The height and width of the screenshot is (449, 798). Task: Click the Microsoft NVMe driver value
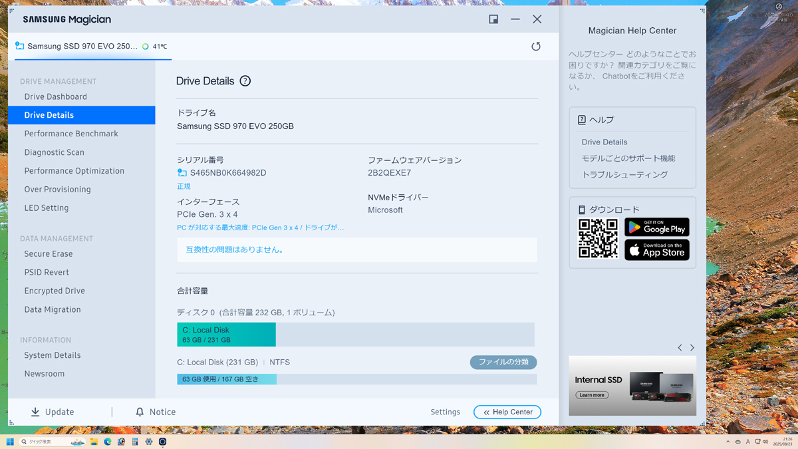pyautogui.click(x=385, y=210)
